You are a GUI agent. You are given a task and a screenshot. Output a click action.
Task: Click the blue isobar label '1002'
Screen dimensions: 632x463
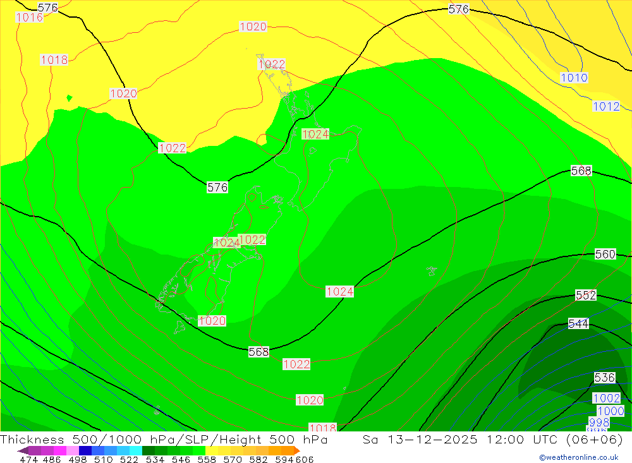[607, 398]
